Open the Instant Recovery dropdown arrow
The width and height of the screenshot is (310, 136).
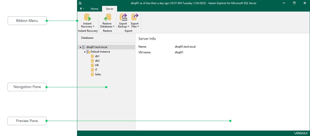93,27
